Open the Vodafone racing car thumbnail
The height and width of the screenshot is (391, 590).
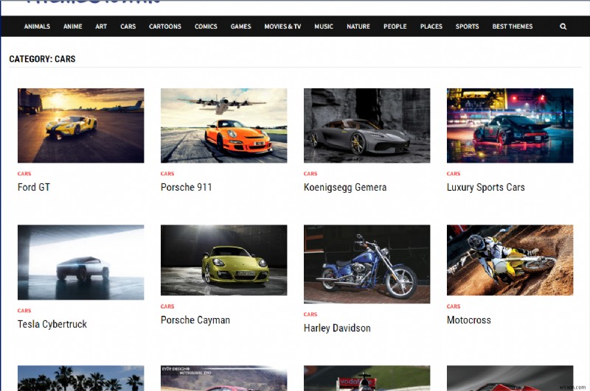pos(367,378)
